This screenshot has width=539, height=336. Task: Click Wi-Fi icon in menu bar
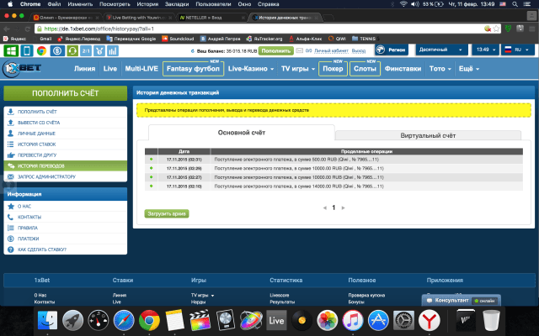click(x=403, y=4)
